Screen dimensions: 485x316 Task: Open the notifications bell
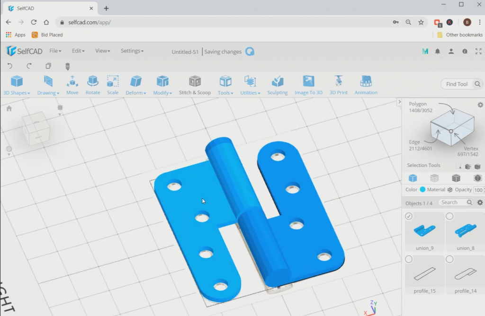point(437,51)
